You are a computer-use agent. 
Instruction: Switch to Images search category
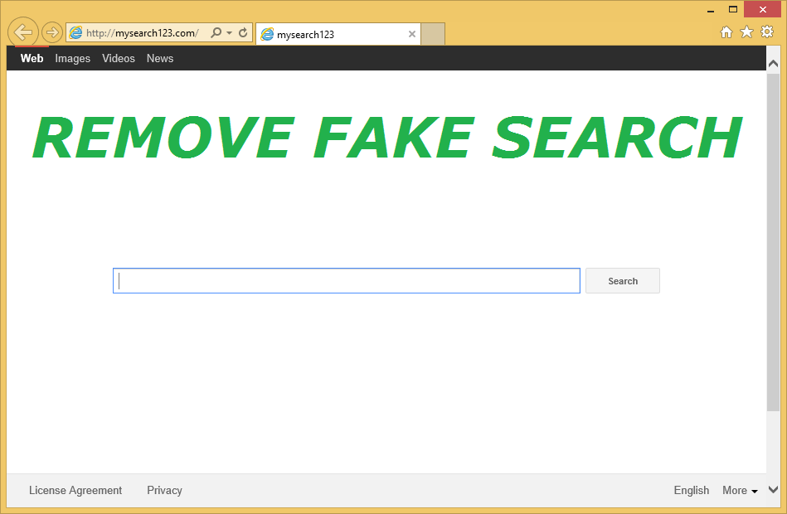(x=73, y=59)
